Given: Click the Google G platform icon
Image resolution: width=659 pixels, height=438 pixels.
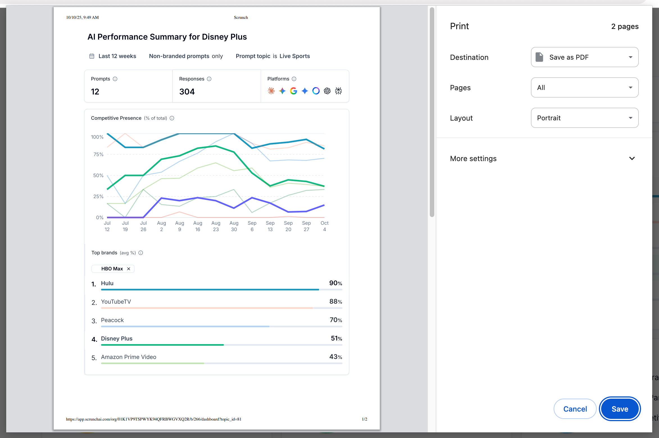Looking at the screenshot, I should pos(294,91).
